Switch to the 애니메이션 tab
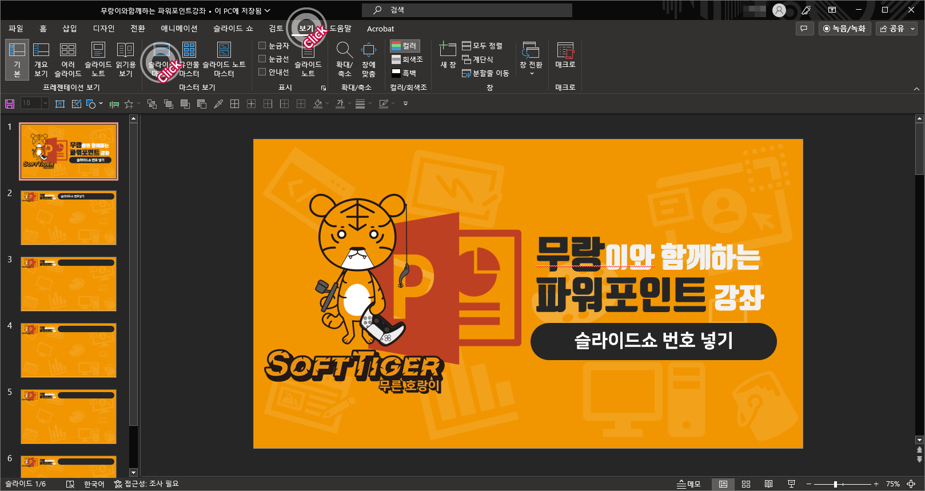The image size is (925, 491). tap(179, 29)
